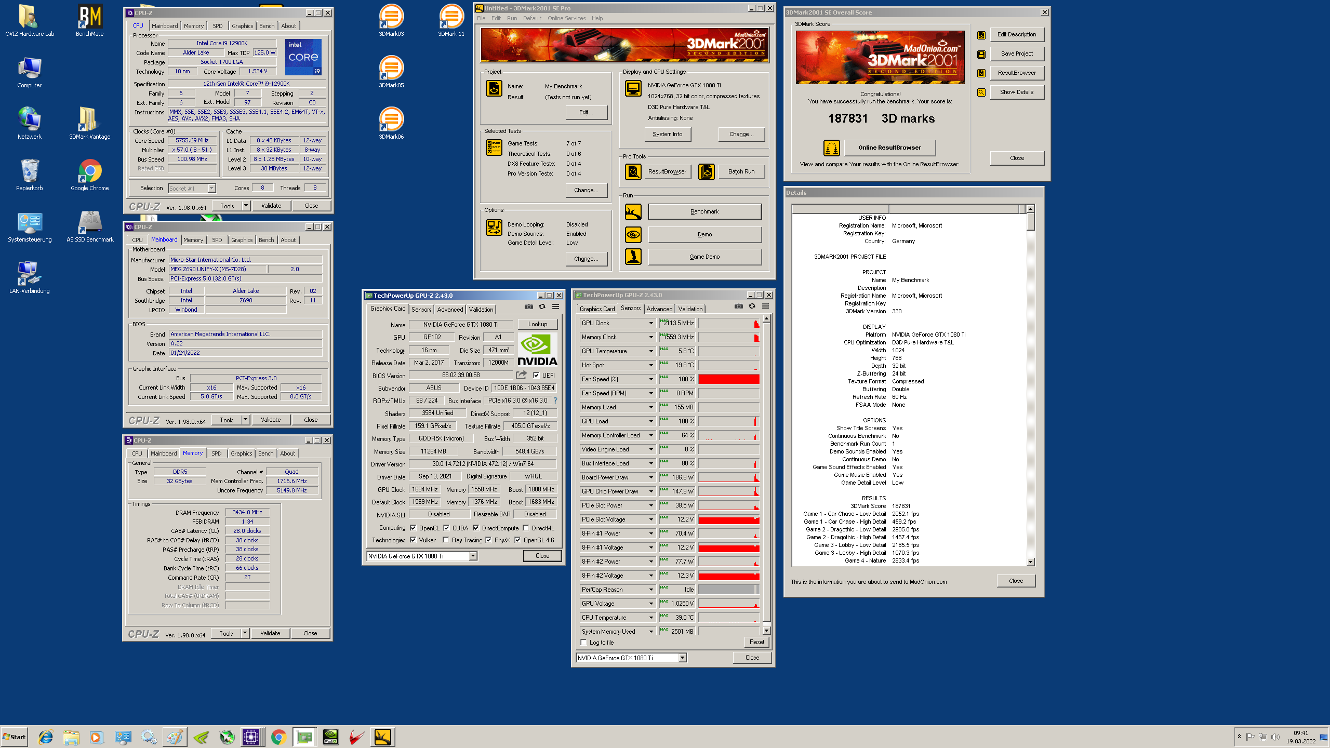Click the Online ResultBrowser button
Screen dimensions: 1330x748
click(889, 148)
